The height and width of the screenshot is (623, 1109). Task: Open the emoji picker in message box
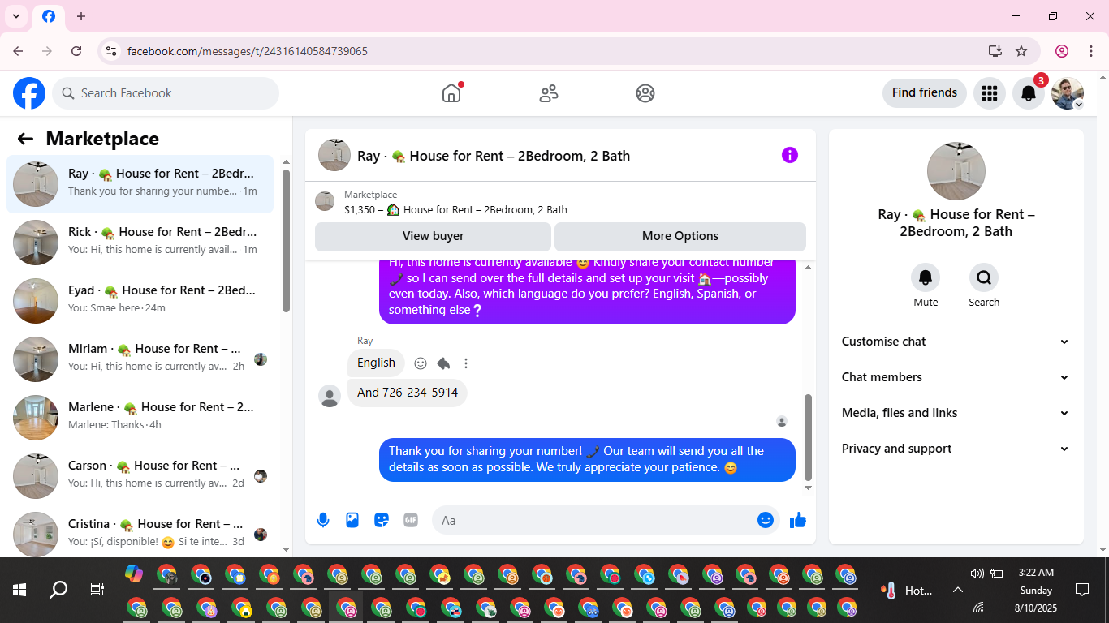(x=766, y=520)
